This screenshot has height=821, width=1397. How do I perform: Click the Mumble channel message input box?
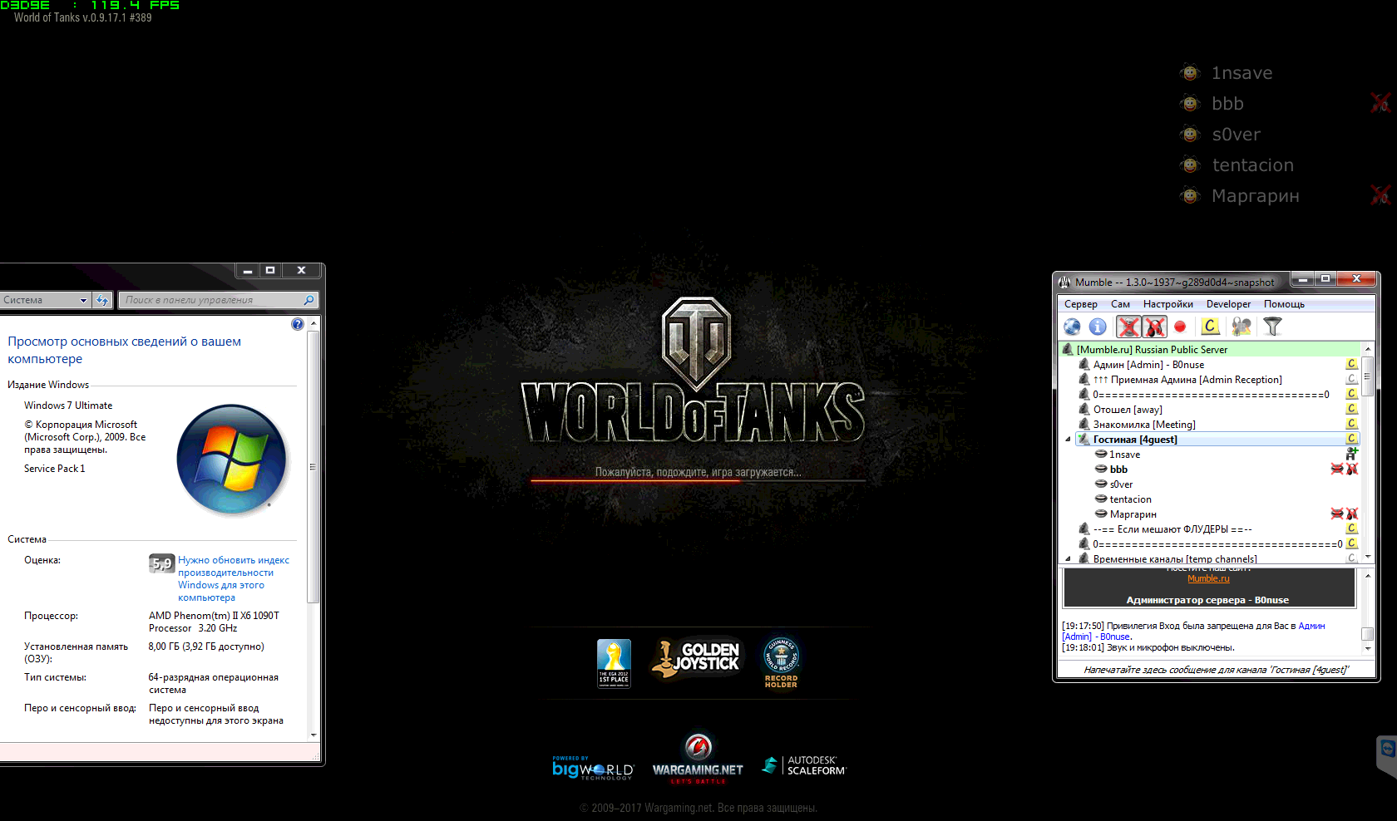coord(1215,670)
